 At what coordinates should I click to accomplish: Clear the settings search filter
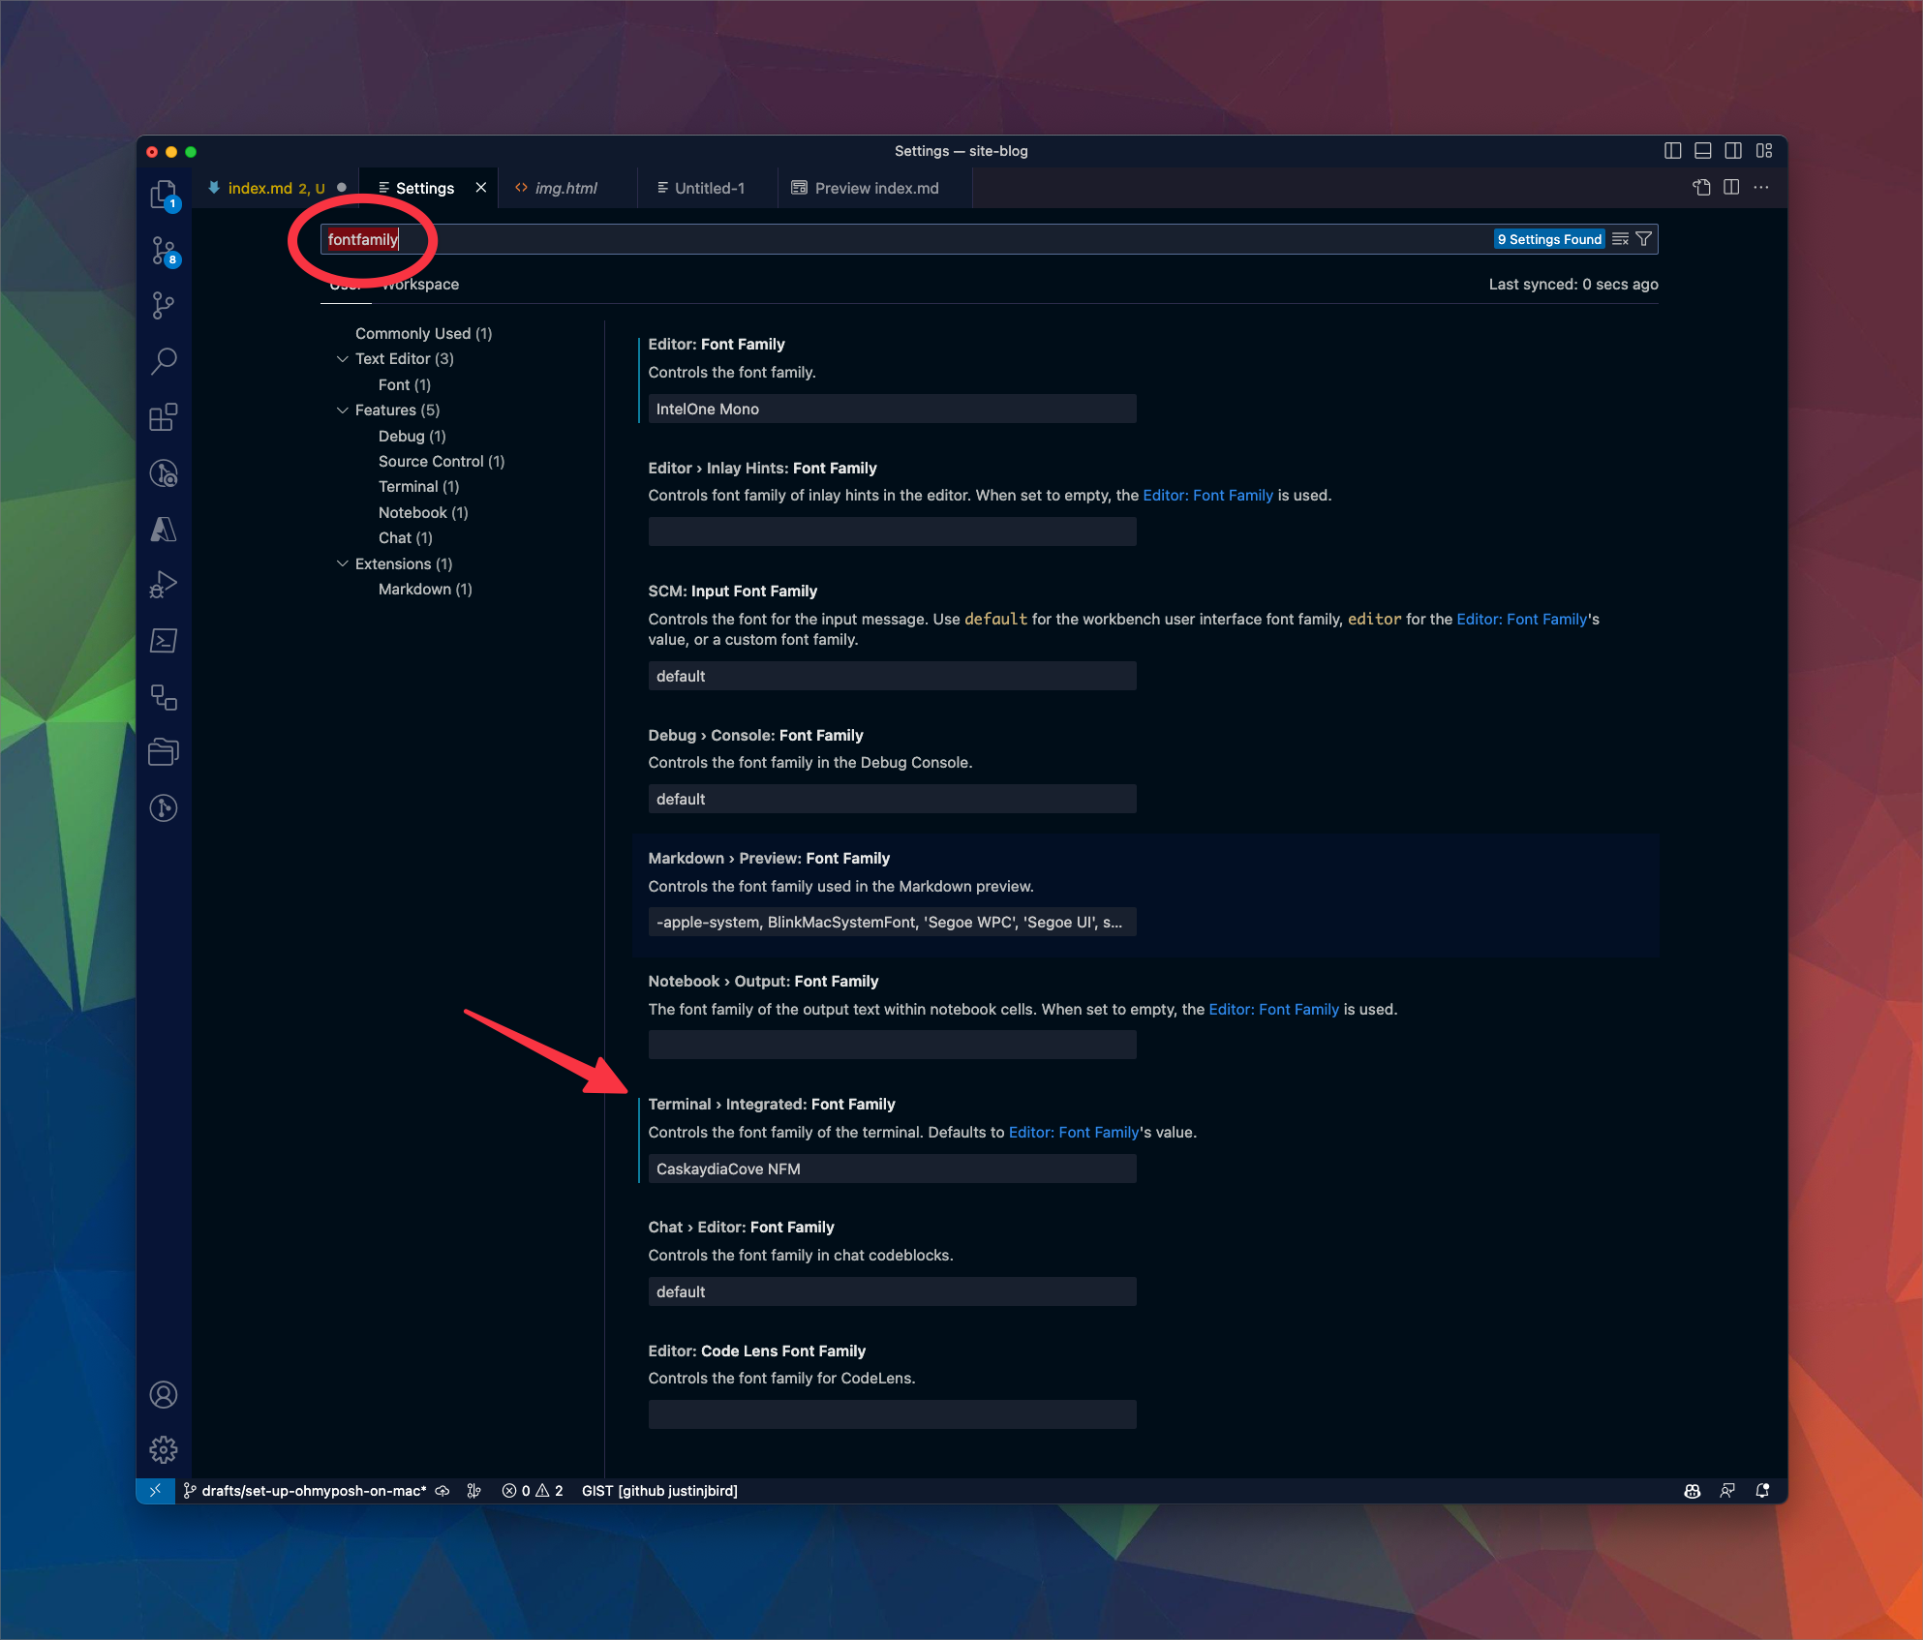pos(1621,238)
